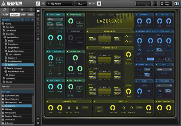Go forward with the right arrow in FACTORY header
Image resolution: width=181 pixels, height=126 pixels.
[29, 20]
